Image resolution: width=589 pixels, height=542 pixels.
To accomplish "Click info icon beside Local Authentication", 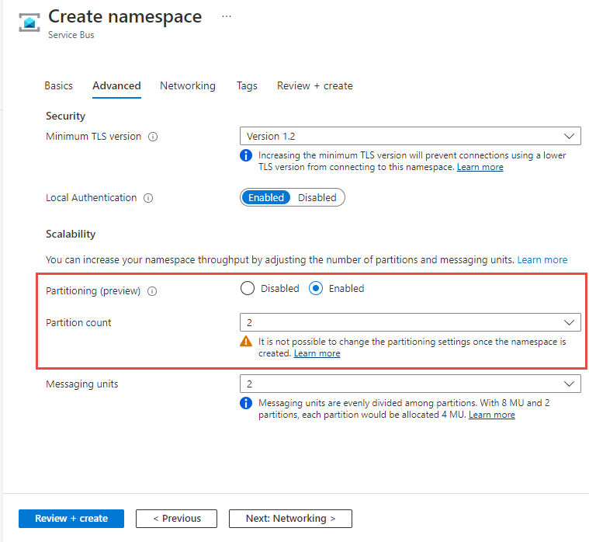I will 148,198.
